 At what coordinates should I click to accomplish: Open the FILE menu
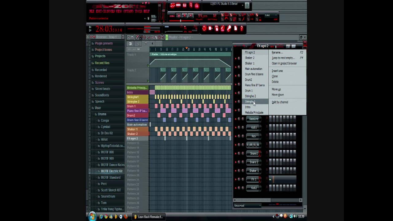point(92,11)
